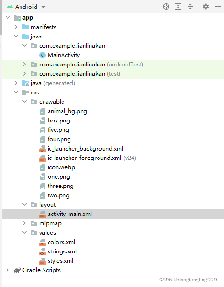Click the box.png image file icon
224x287 pixels.
pos(42,121)
